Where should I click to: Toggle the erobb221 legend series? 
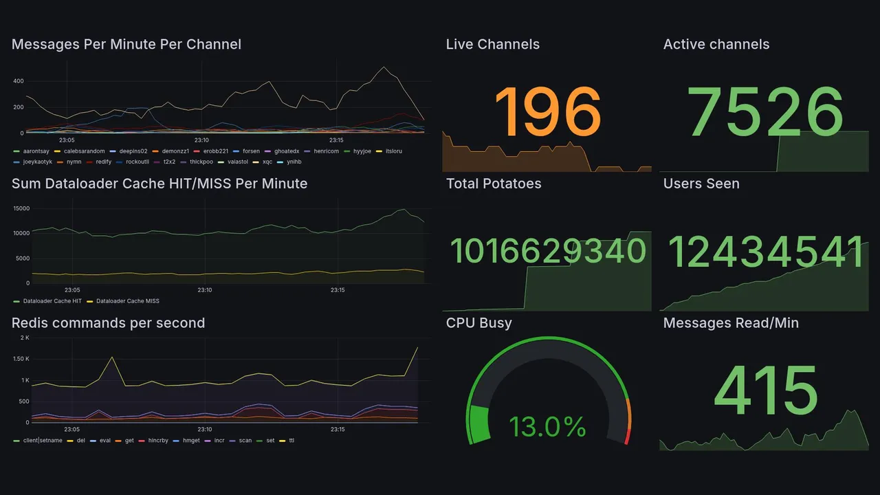[216, 151]
